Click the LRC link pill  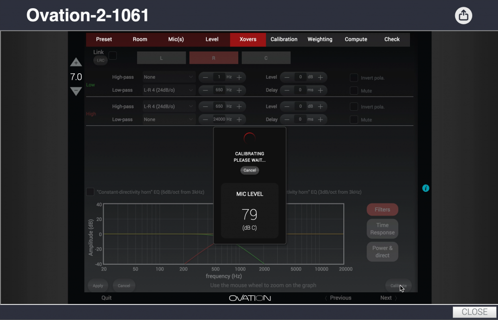coord(100,60)
